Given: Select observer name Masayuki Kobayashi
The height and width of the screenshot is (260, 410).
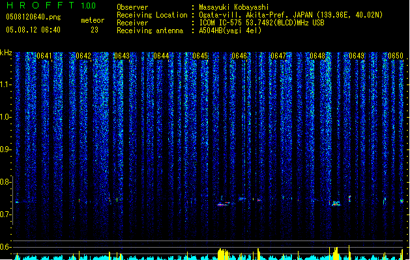Looking at the screenshot, I should pos(234,7).
